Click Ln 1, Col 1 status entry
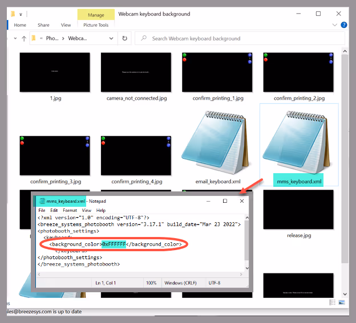This screenshot has height=323, width=356. (x=106, y=283)
